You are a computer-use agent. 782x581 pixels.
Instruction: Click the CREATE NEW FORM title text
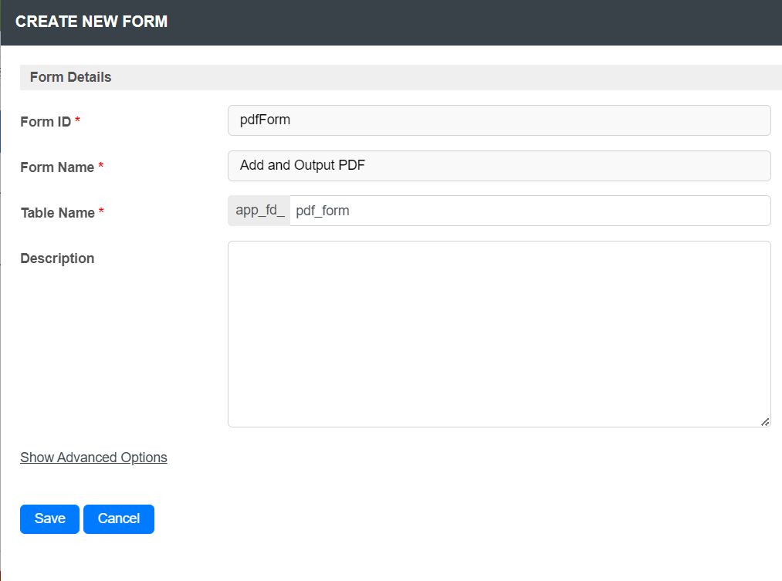click(x=91, y=22)
